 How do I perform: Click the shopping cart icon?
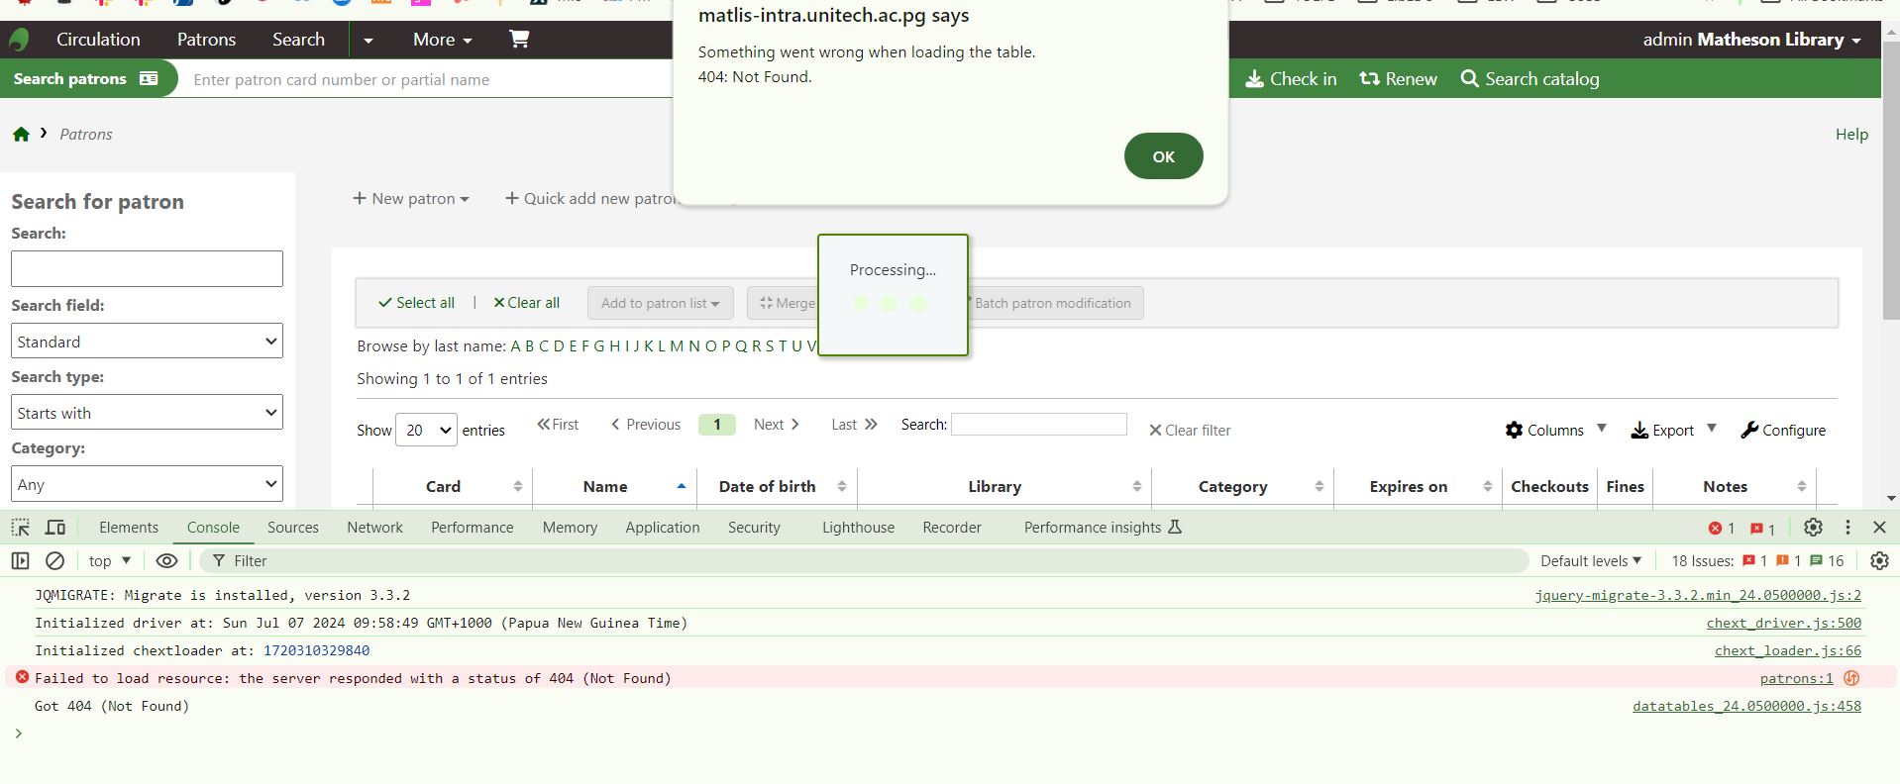click(518, 39)
